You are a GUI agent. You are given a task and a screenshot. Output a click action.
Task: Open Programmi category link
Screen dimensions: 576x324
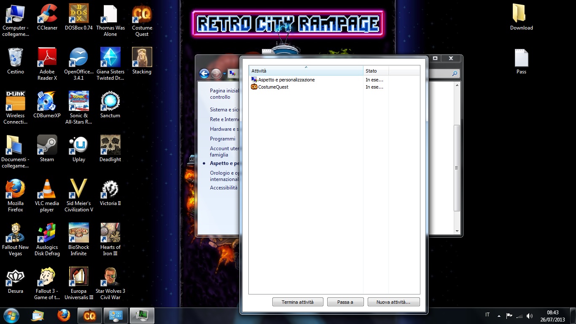click(223, 139)
